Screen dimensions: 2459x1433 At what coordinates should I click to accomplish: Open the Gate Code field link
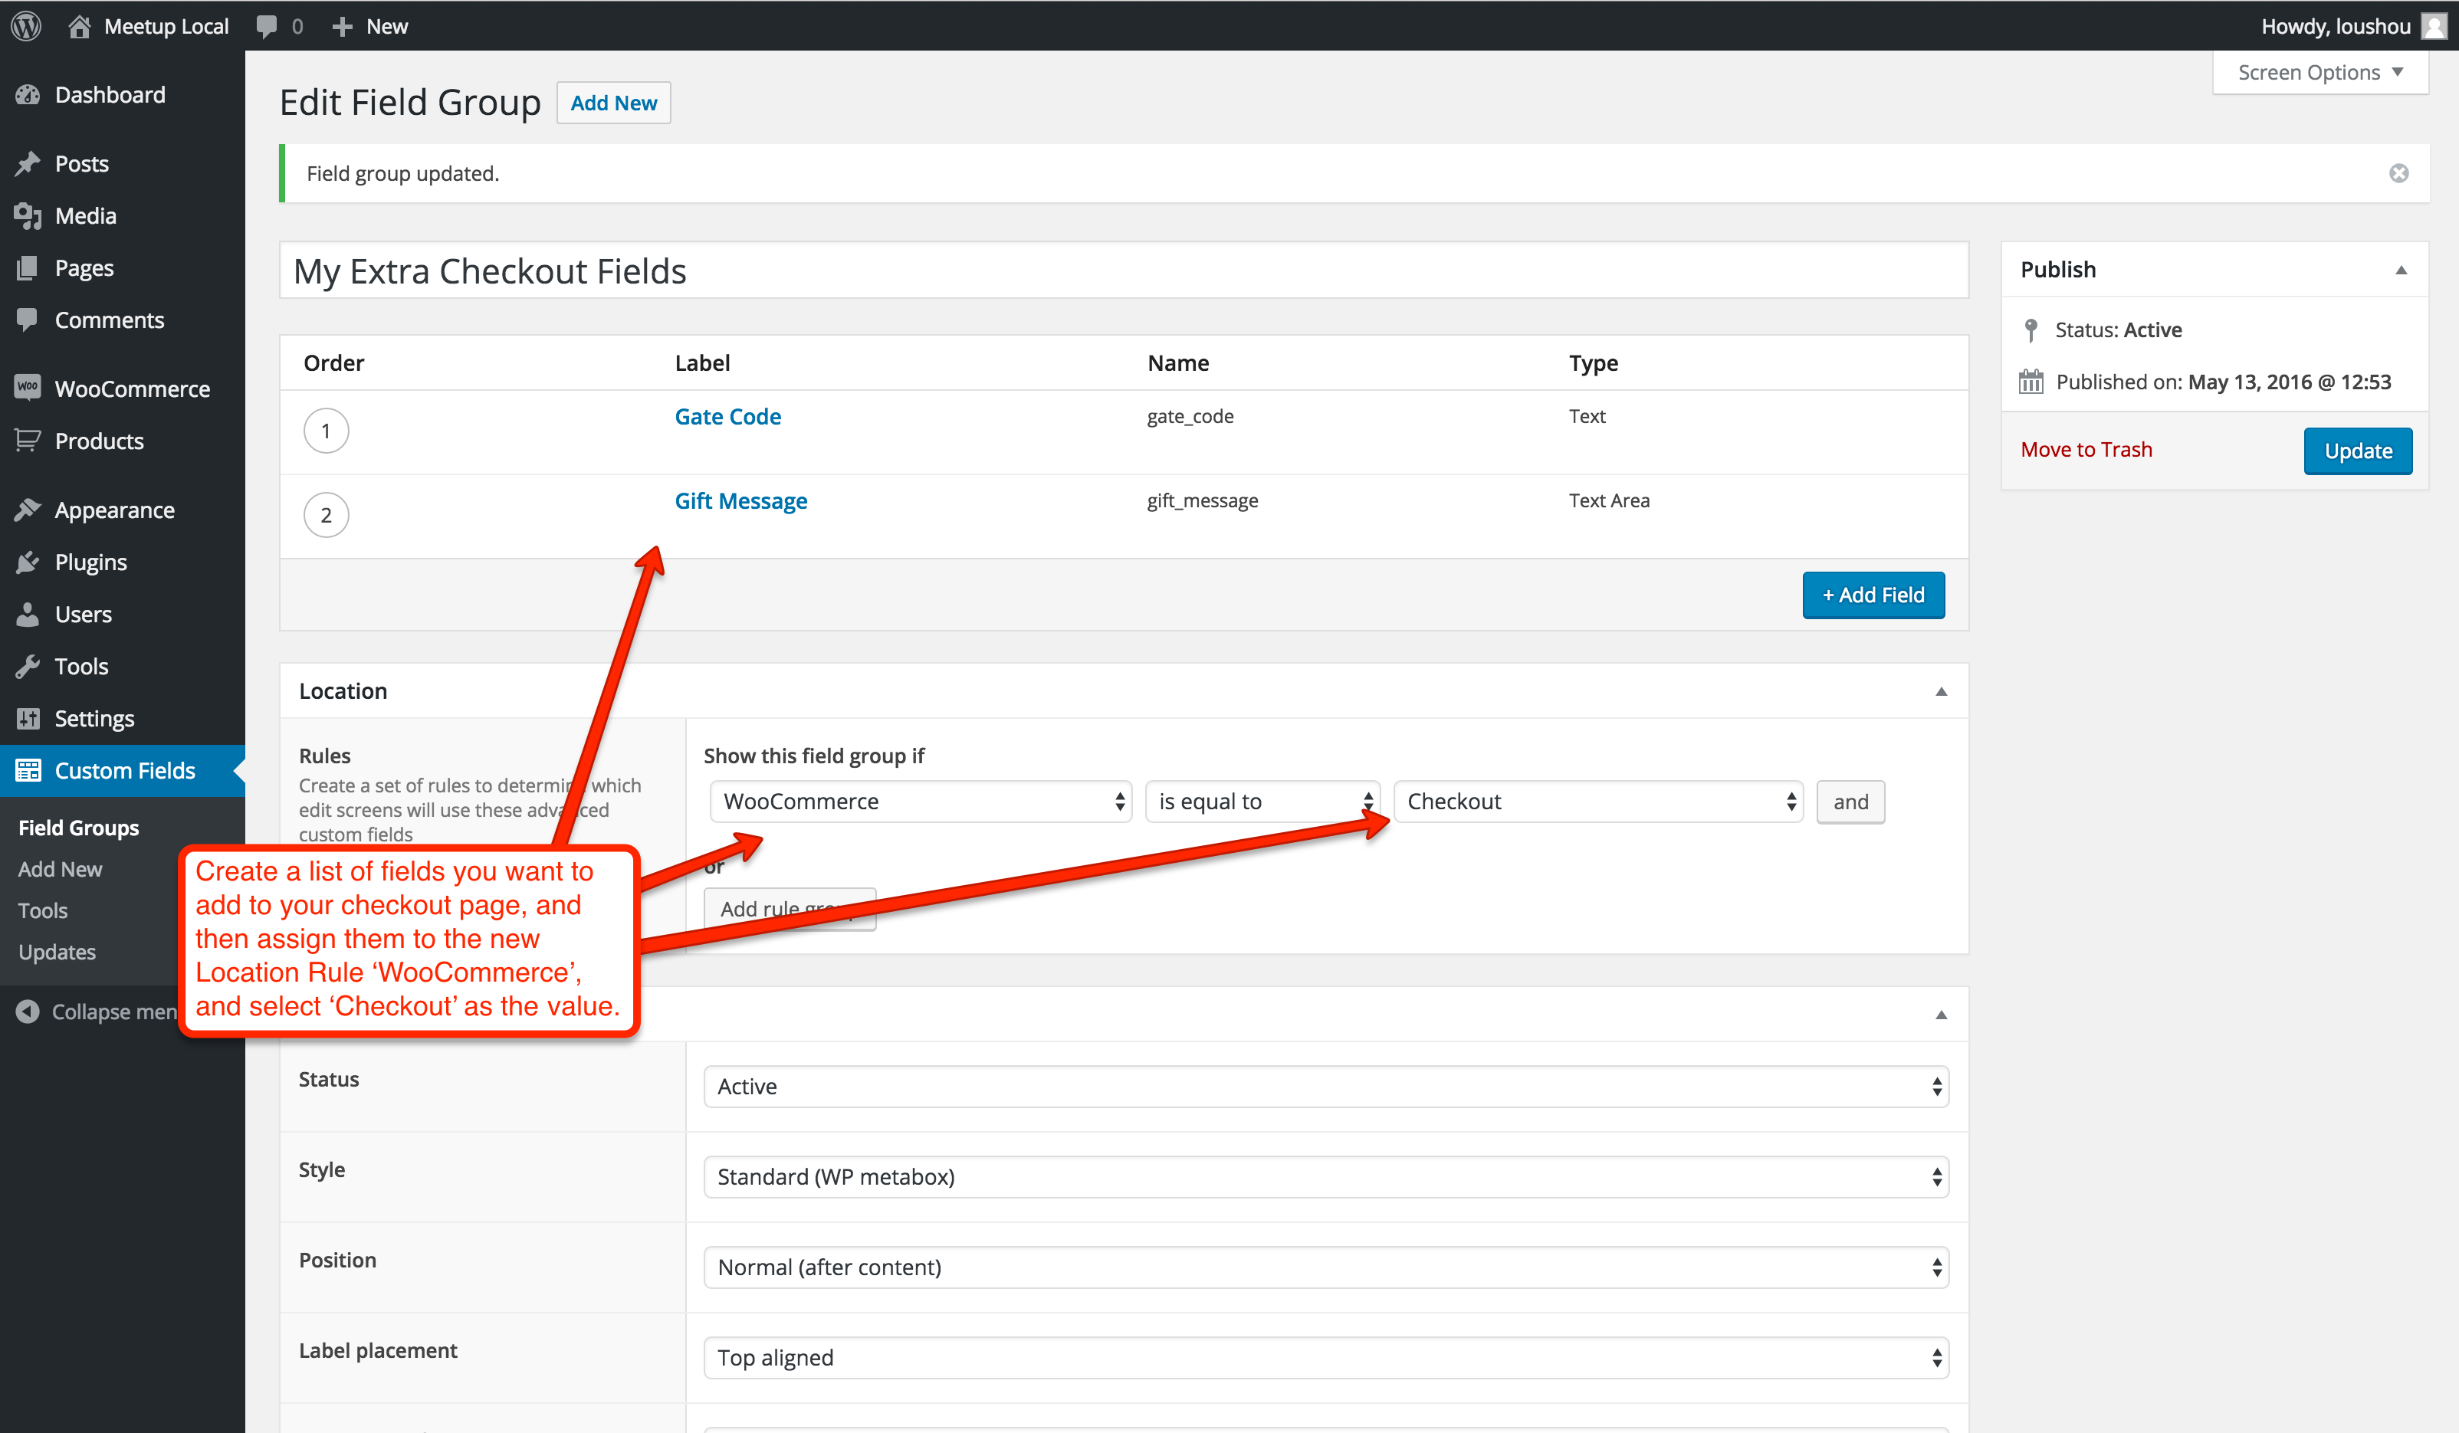(728, 417)
